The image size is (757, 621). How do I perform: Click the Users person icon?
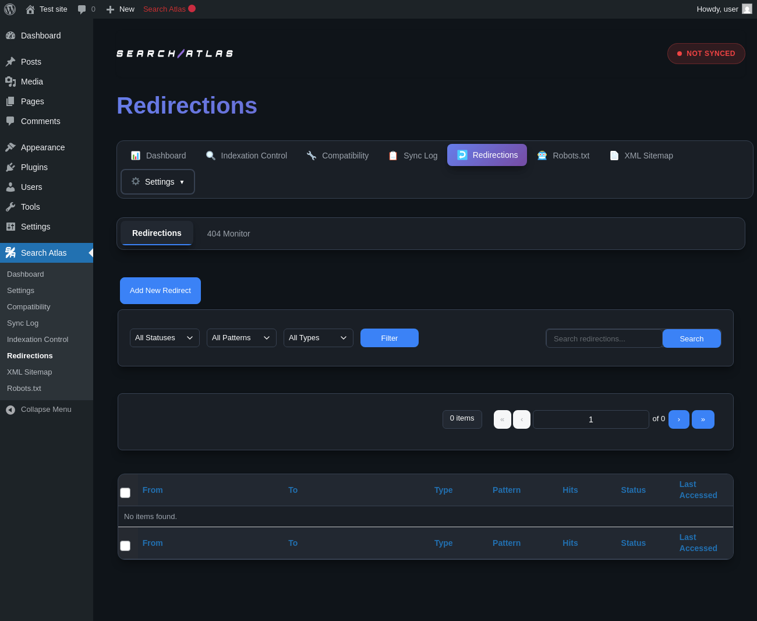[x=10, y=187]
